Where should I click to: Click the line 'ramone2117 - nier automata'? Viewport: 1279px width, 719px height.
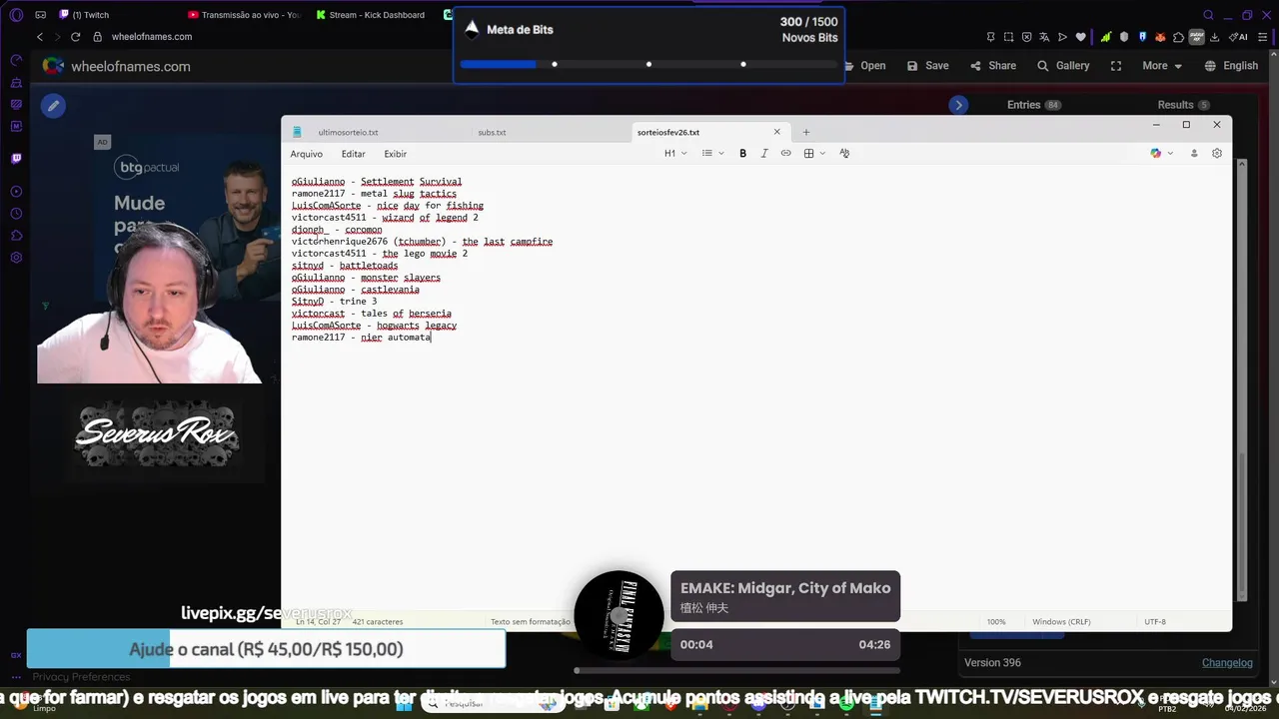pos(361,338)
